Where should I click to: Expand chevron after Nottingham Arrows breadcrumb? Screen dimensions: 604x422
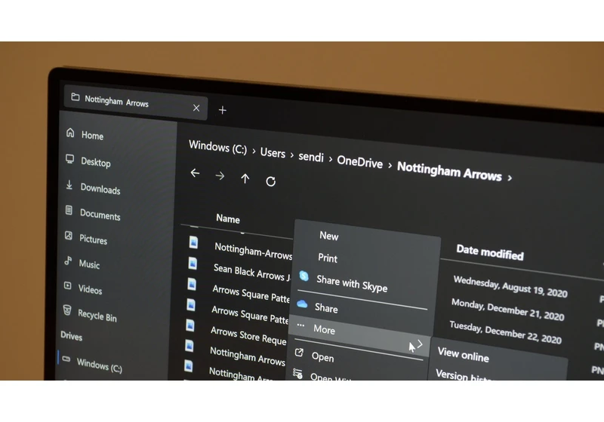(510, 178)
